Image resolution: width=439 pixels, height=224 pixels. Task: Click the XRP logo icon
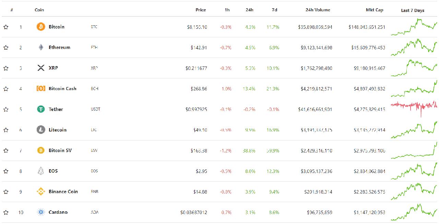point(41,68)
